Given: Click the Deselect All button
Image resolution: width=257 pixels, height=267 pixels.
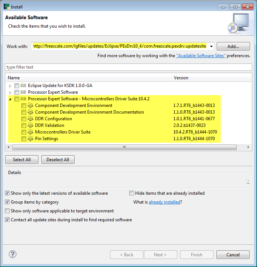Looking at the screenshot, I should (x=58, y=160).
